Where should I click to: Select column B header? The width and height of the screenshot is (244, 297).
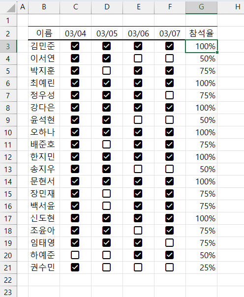(44, 7)
